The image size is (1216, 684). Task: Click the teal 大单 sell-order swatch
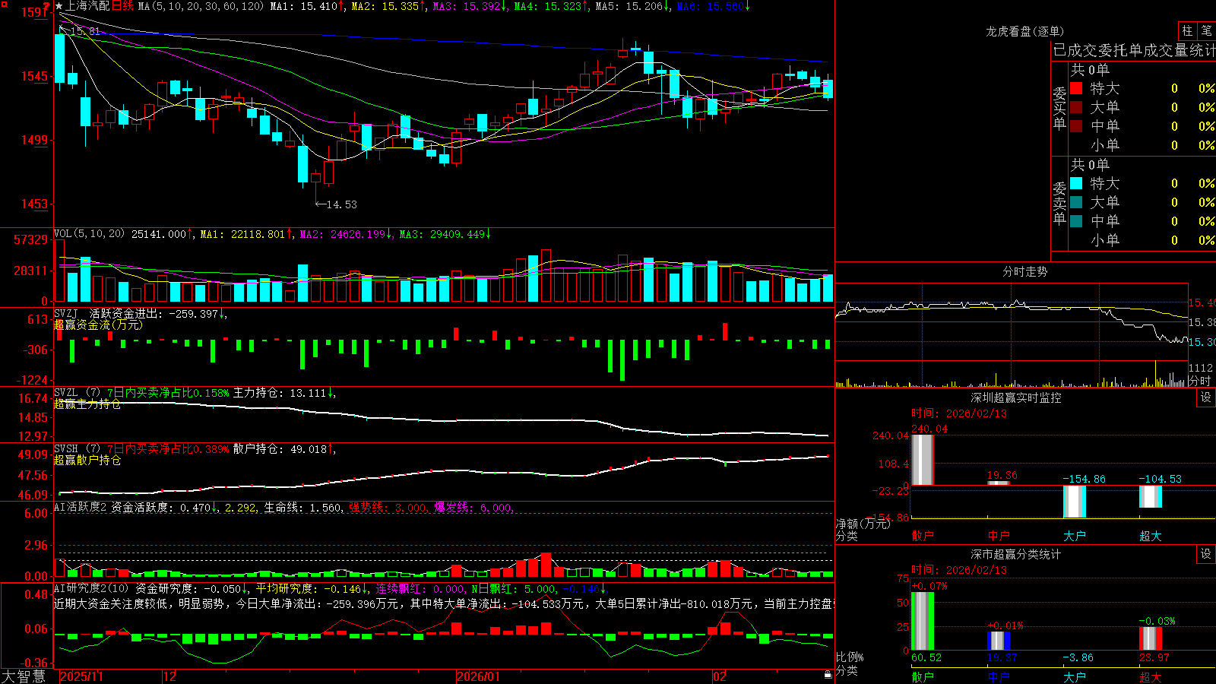(1076, 202)
